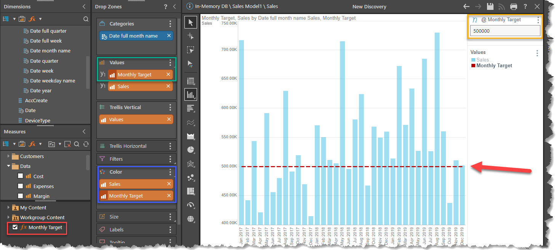Open the info icon beside In-Memory DB

coord(189,6)
